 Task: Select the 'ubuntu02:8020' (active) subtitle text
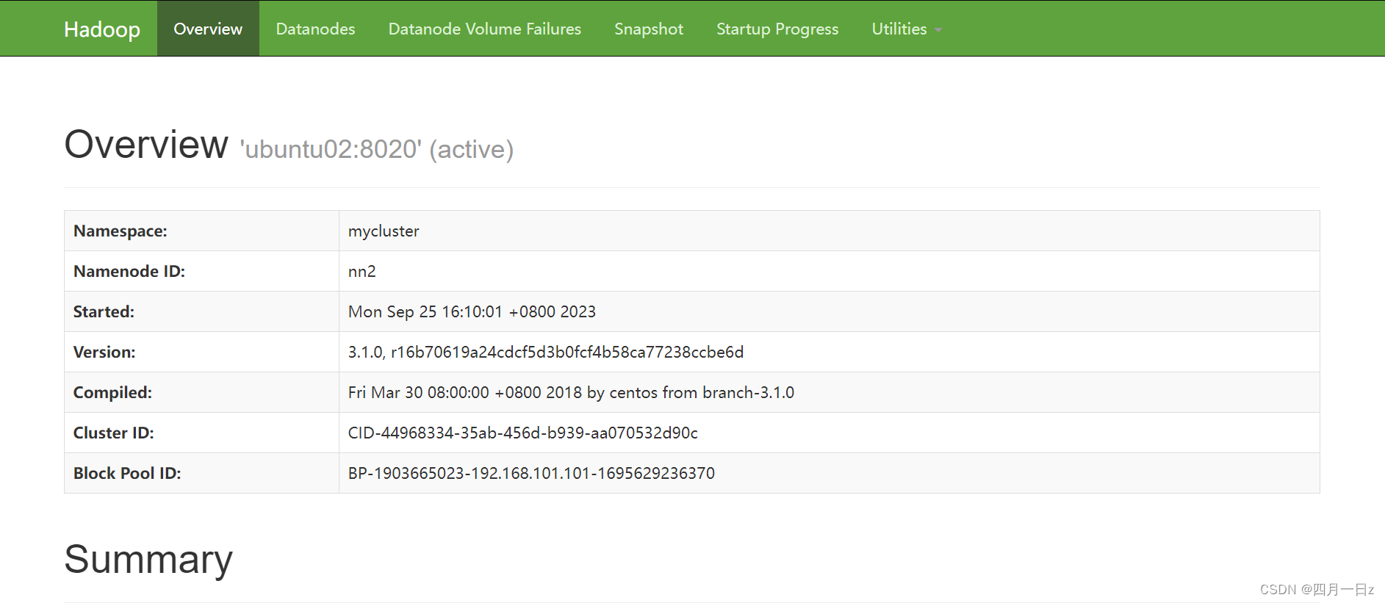pyautogui.click(x=376, y=149)
